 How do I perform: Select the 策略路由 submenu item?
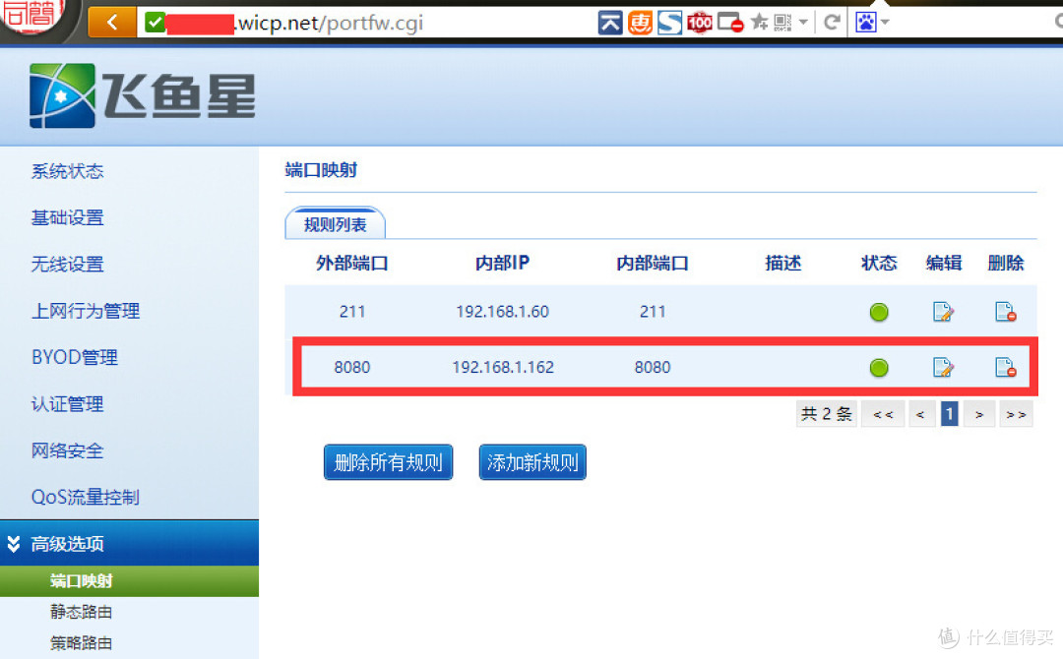click(81, 642)
